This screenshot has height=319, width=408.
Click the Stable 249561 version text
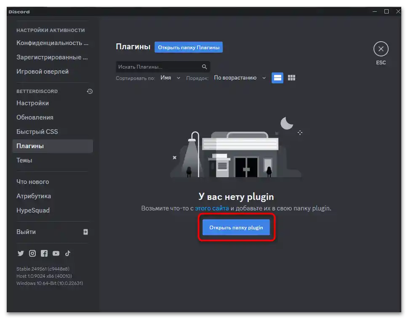[43, 269]
